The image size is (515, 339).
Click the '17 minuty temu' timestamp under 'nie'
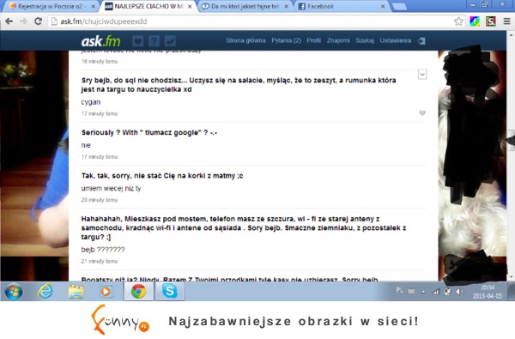(x=100, y=157)
